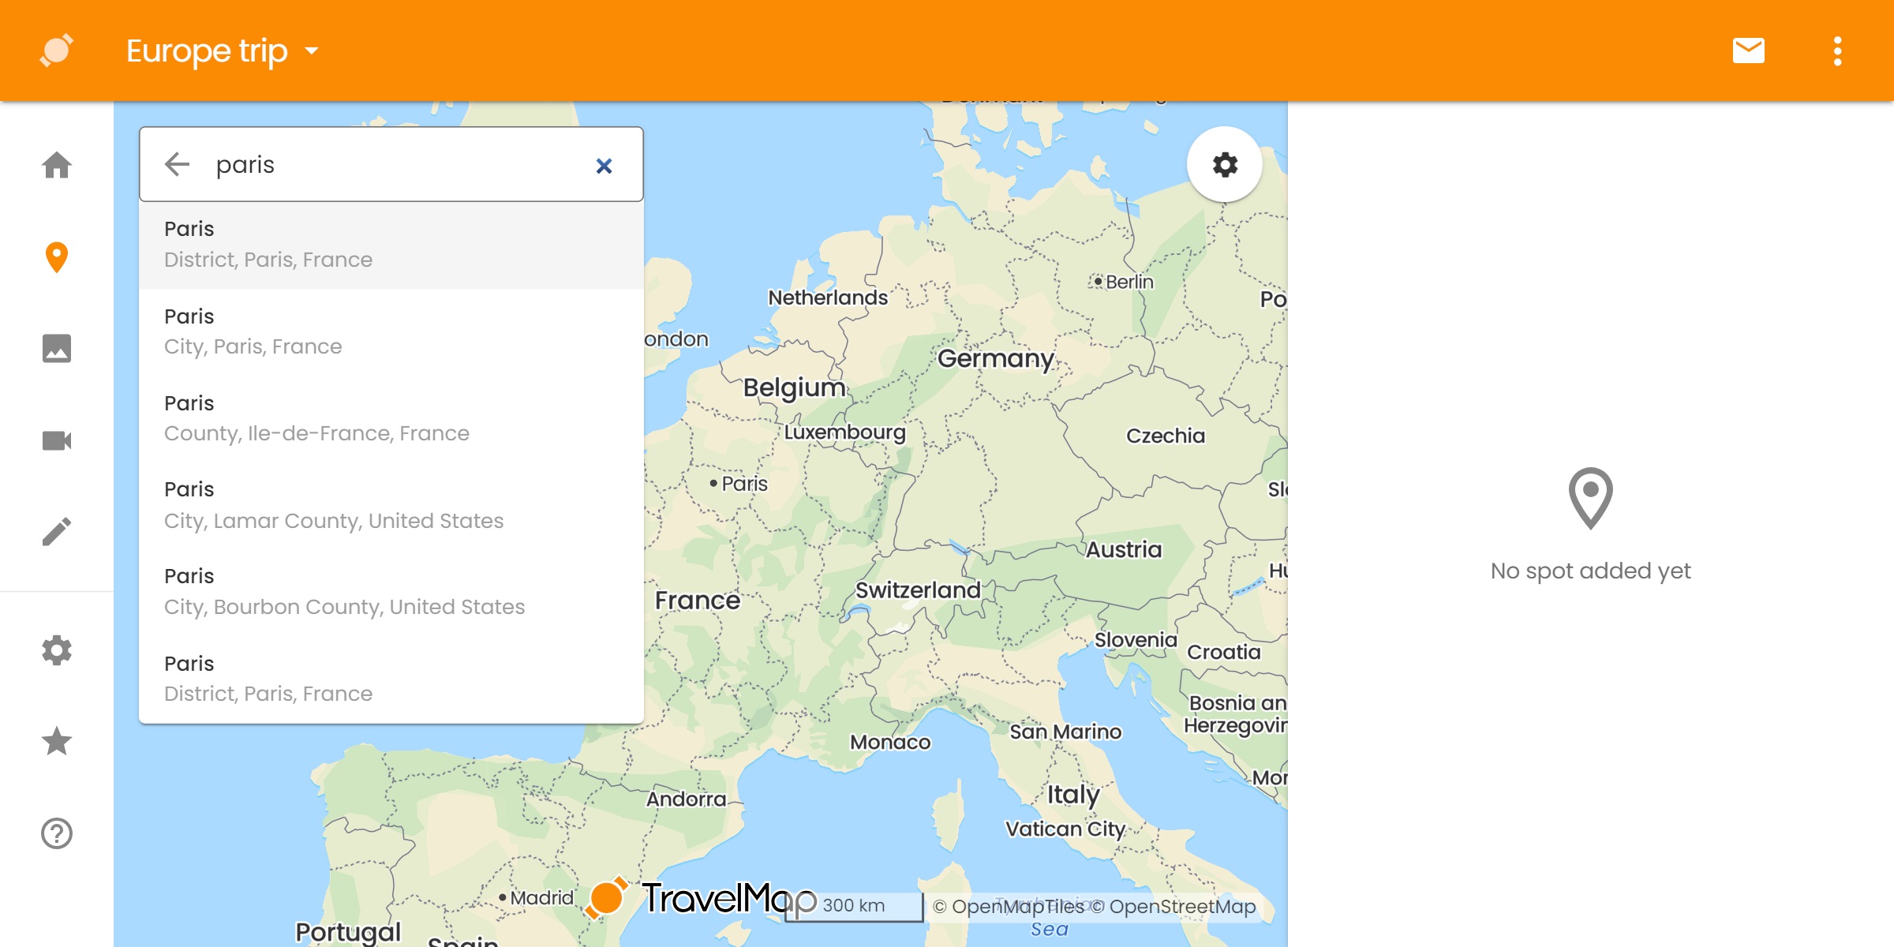The height and width of the screenshot is (947, 1894).
Task: Clear the paris search text
Action: click(604, 166)
